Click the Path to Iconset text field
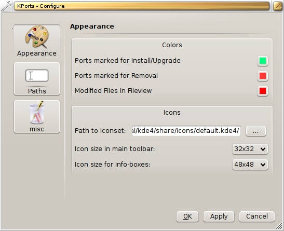 (x=186, y=131)
